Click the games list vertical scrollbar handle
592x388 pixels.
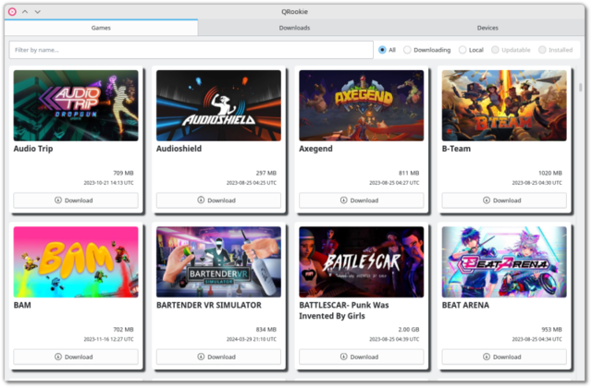click(580, 87)
